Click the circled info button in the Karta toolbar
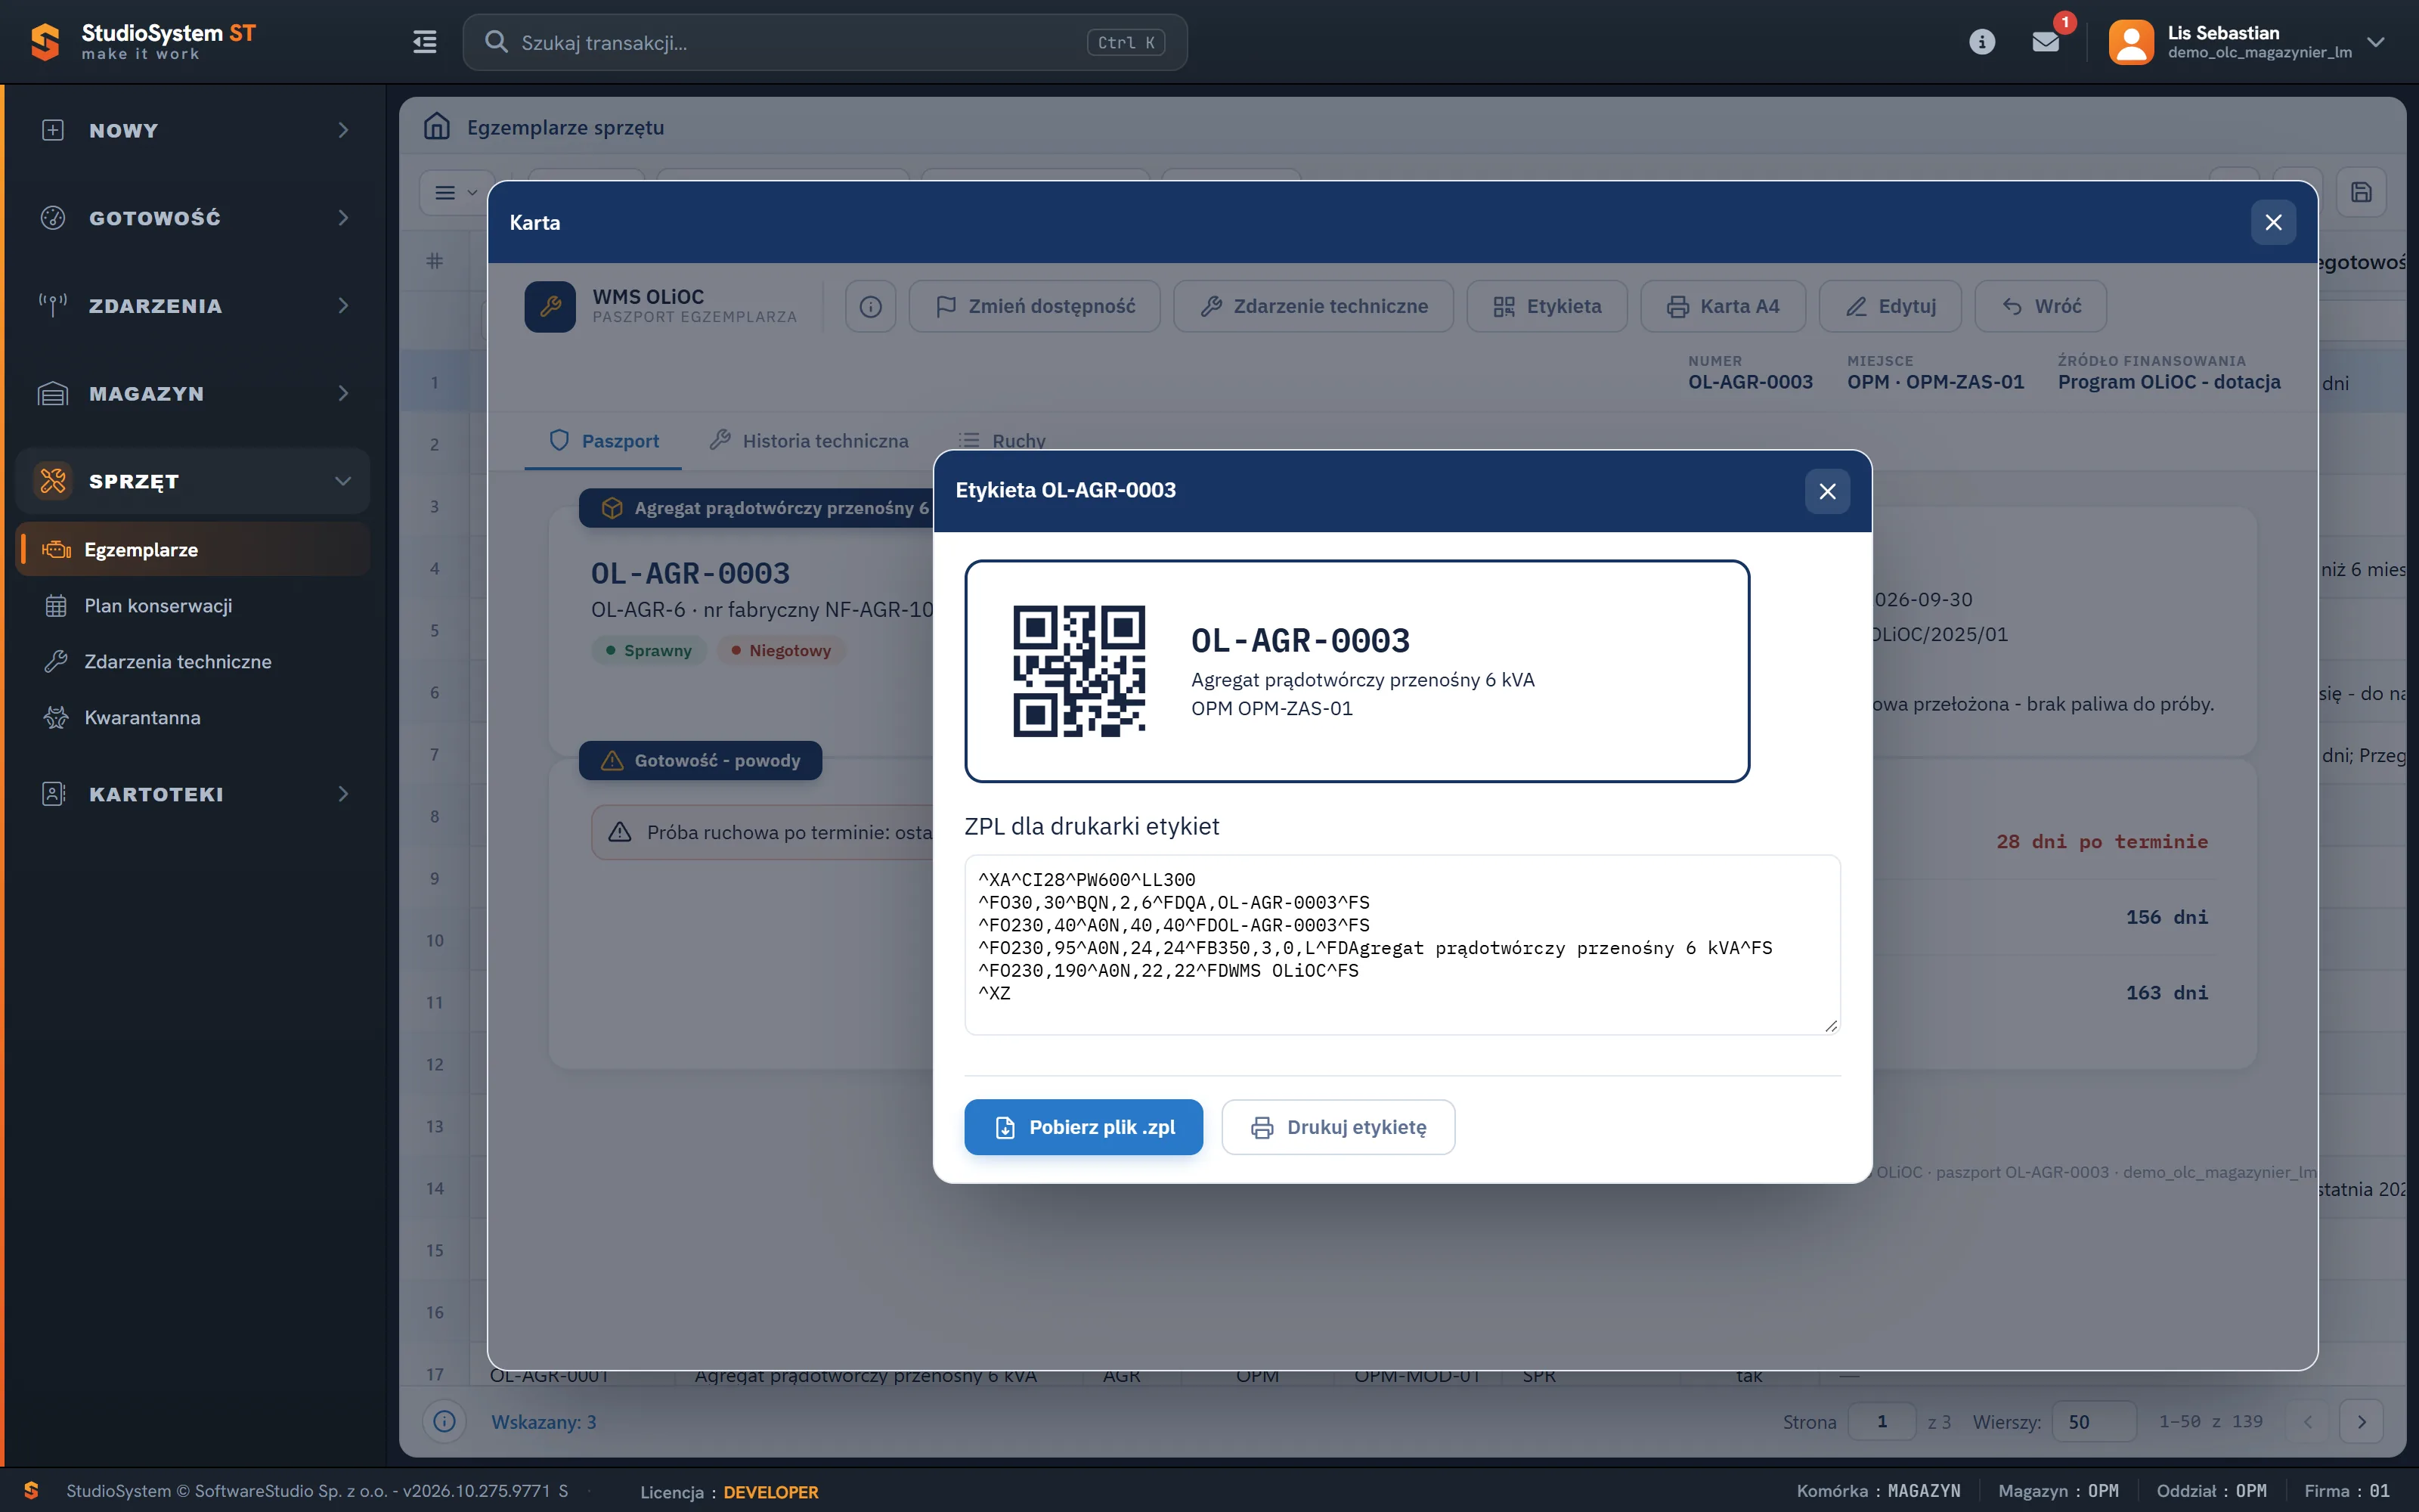This screenshot has height=1512, width=2419. point(871,306)
